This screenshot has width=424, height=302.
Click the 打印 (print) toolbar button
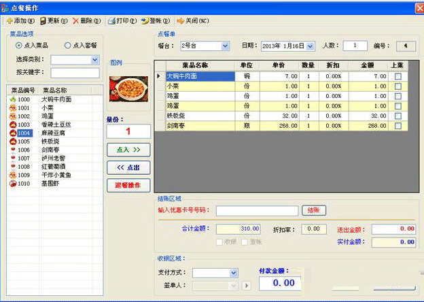[122, 21]
